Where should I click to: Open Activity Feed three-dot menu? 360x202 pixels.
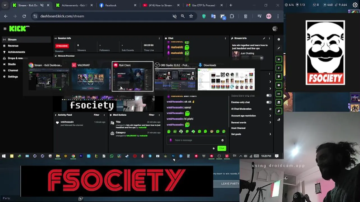pyautogui.click(x=104, y=115)
